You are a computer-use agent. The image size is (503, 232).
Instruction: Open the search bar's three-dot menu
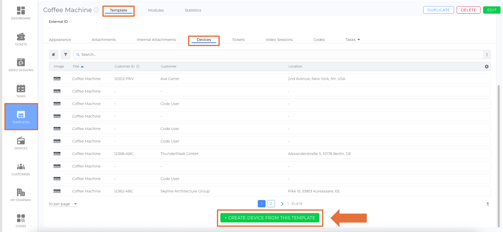487,55
